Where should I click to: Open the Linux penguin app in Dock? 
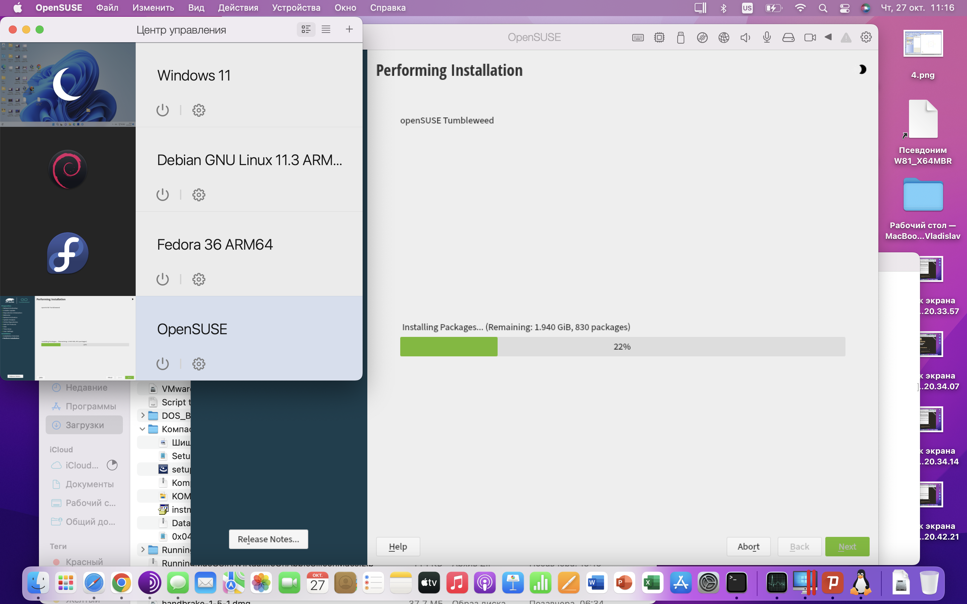860,583
